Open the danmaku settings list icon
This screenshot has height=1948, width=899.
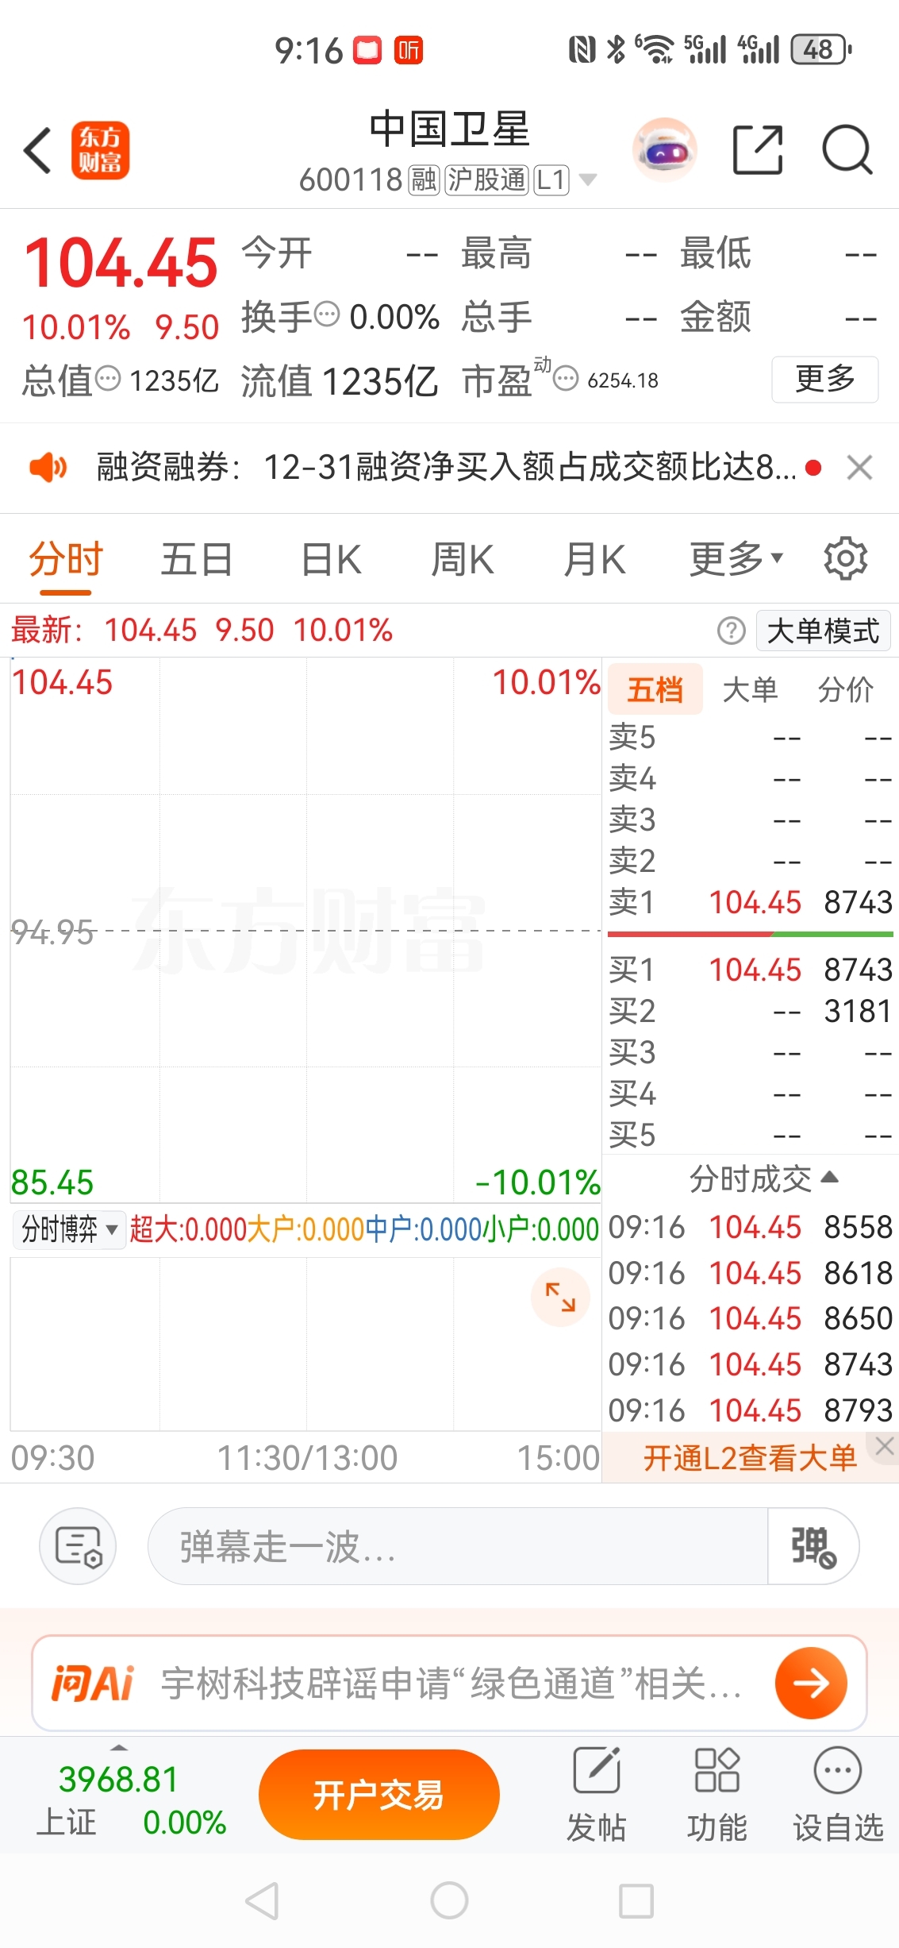(x=78, y=1546)
